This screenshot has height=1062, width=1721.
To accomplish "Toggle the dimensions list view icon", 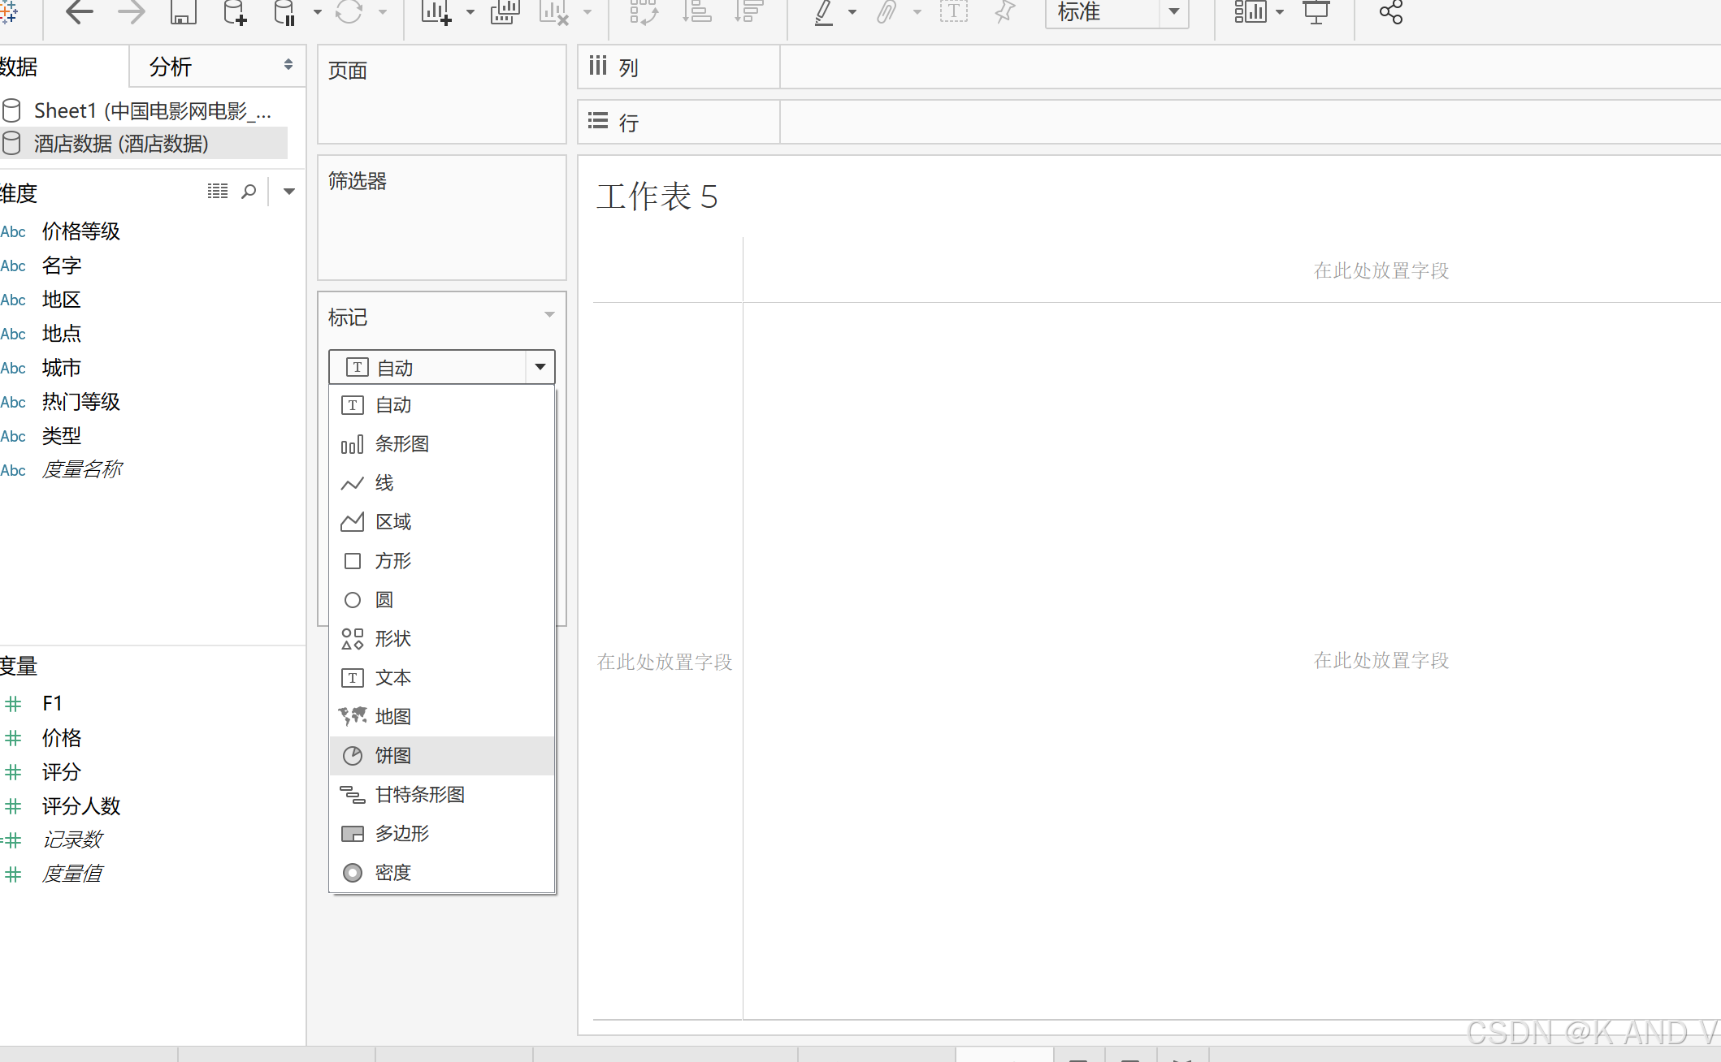I will coord(217,192).
